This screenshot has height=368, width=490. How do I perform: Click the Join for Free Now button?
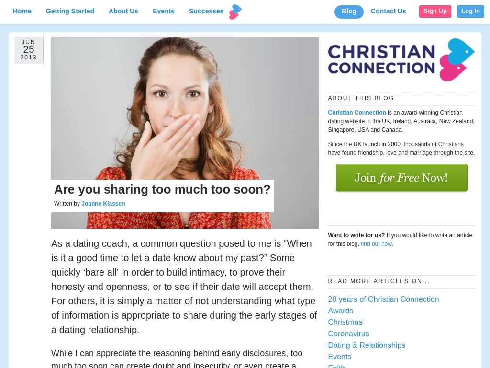401,178
